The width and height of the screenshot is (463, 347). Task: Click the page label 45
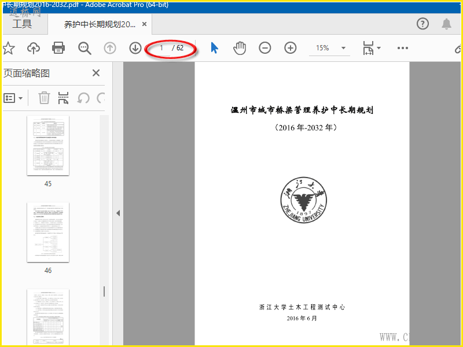point(48,184)
